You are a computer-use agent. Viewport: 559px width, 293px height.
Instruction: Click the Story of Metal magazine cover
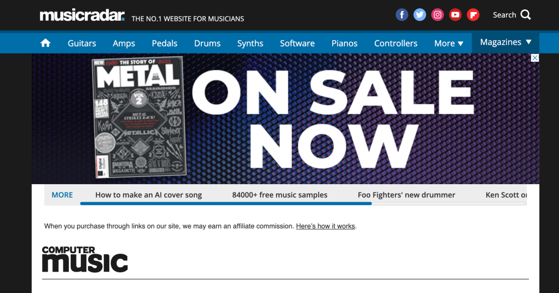point(139,118)
